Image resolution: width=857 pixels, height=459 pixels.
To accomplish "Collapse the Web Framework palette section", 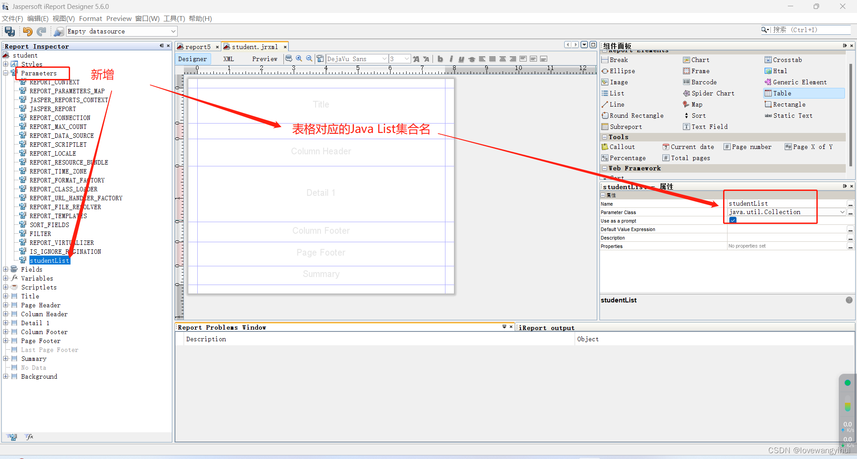I will pos(604,168).
